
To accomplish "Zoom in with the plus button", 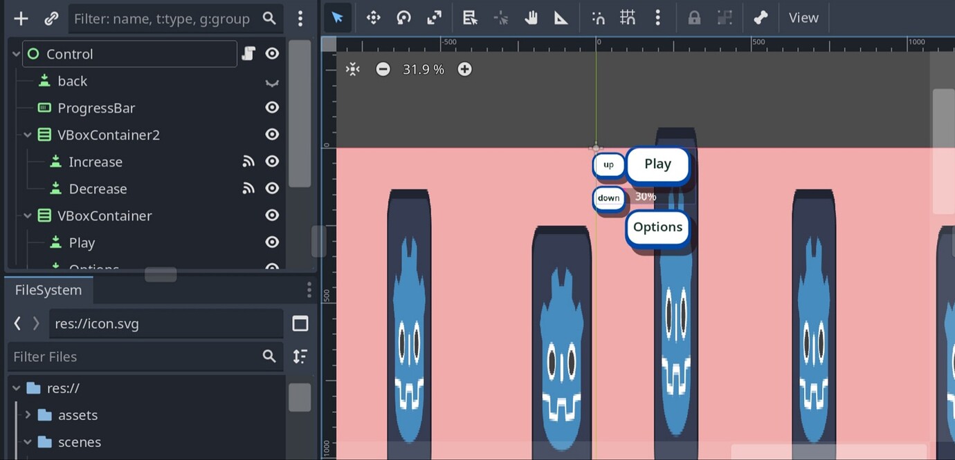I will pos(465,69).
